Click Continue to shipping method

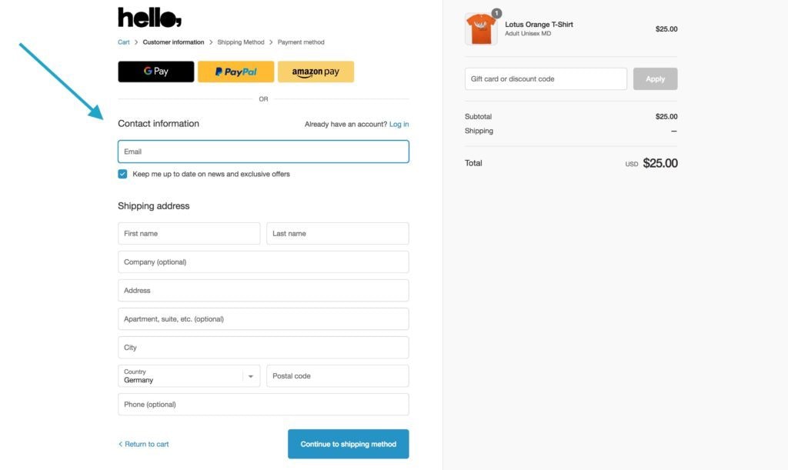coord(348,444)
